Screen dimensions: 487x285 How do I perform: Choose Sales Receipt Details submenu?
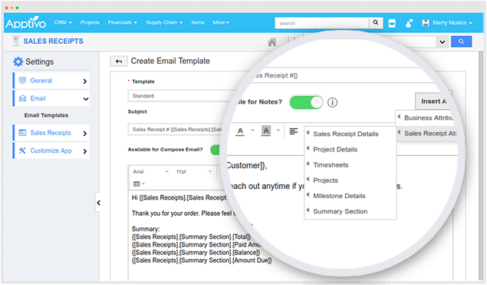[350, 134]
